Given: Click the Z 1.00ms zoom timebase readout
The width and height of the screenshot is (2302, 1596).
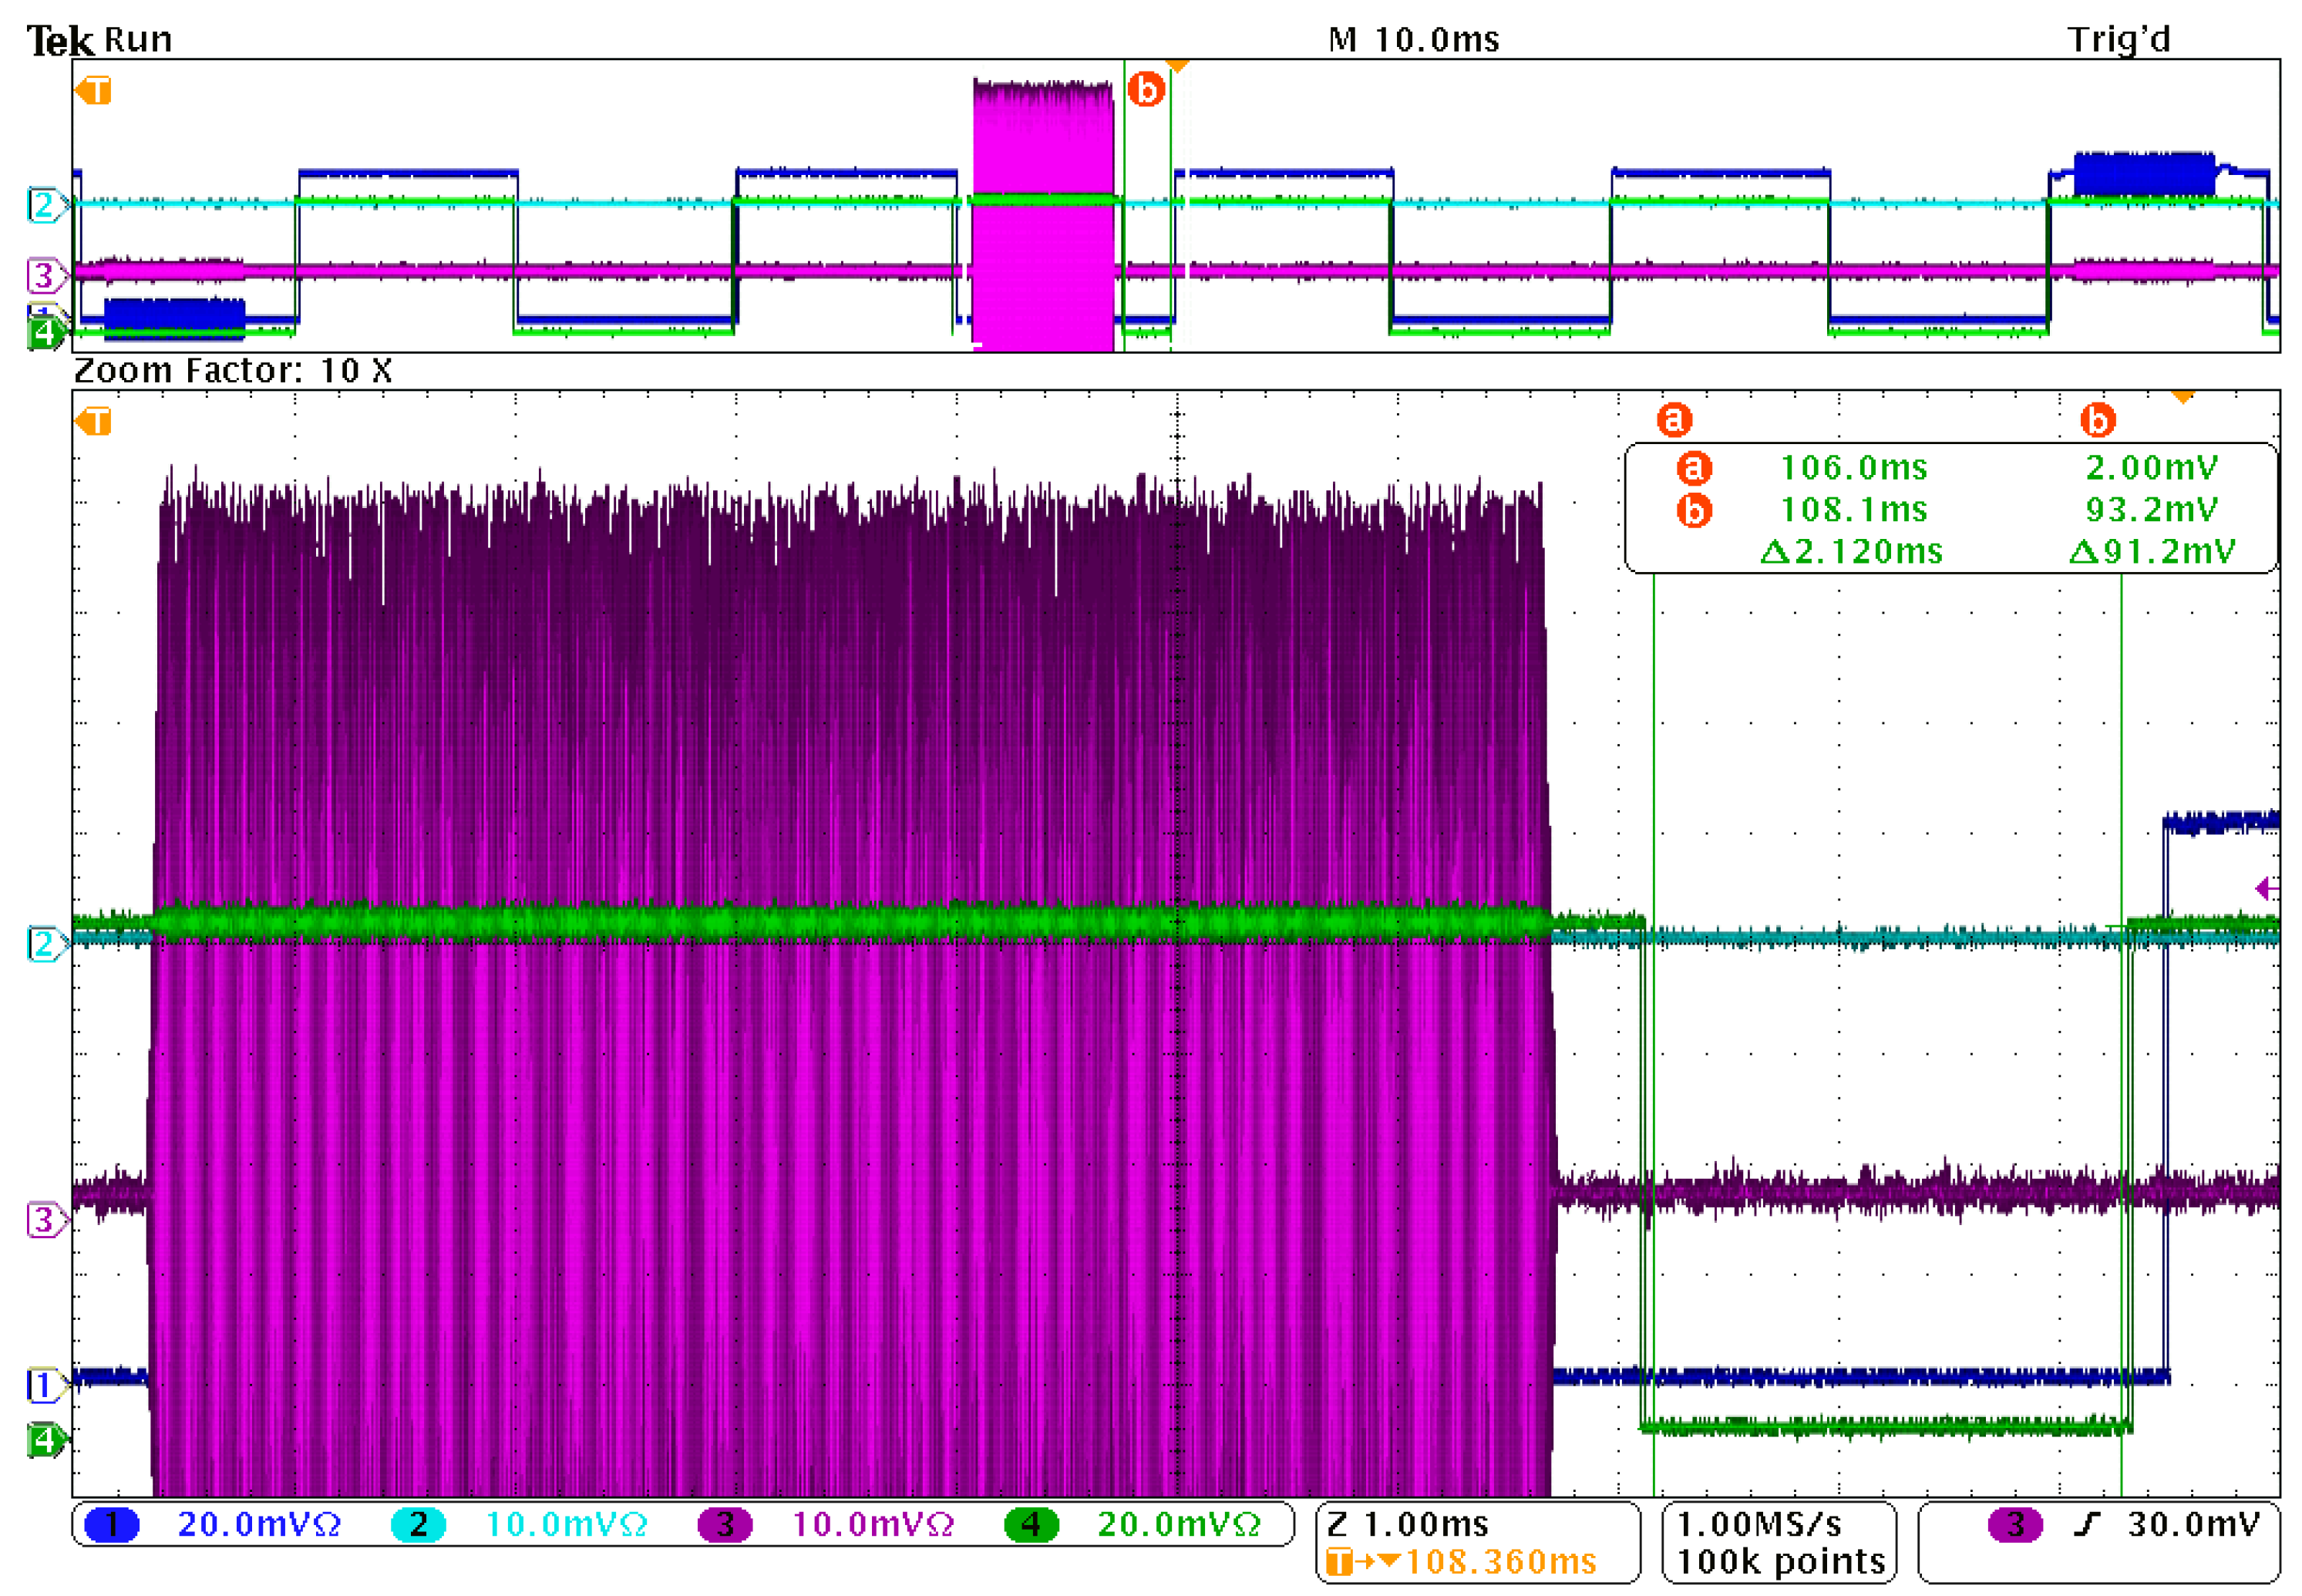Looking at the screenshot, I should pos(1408,1524).
